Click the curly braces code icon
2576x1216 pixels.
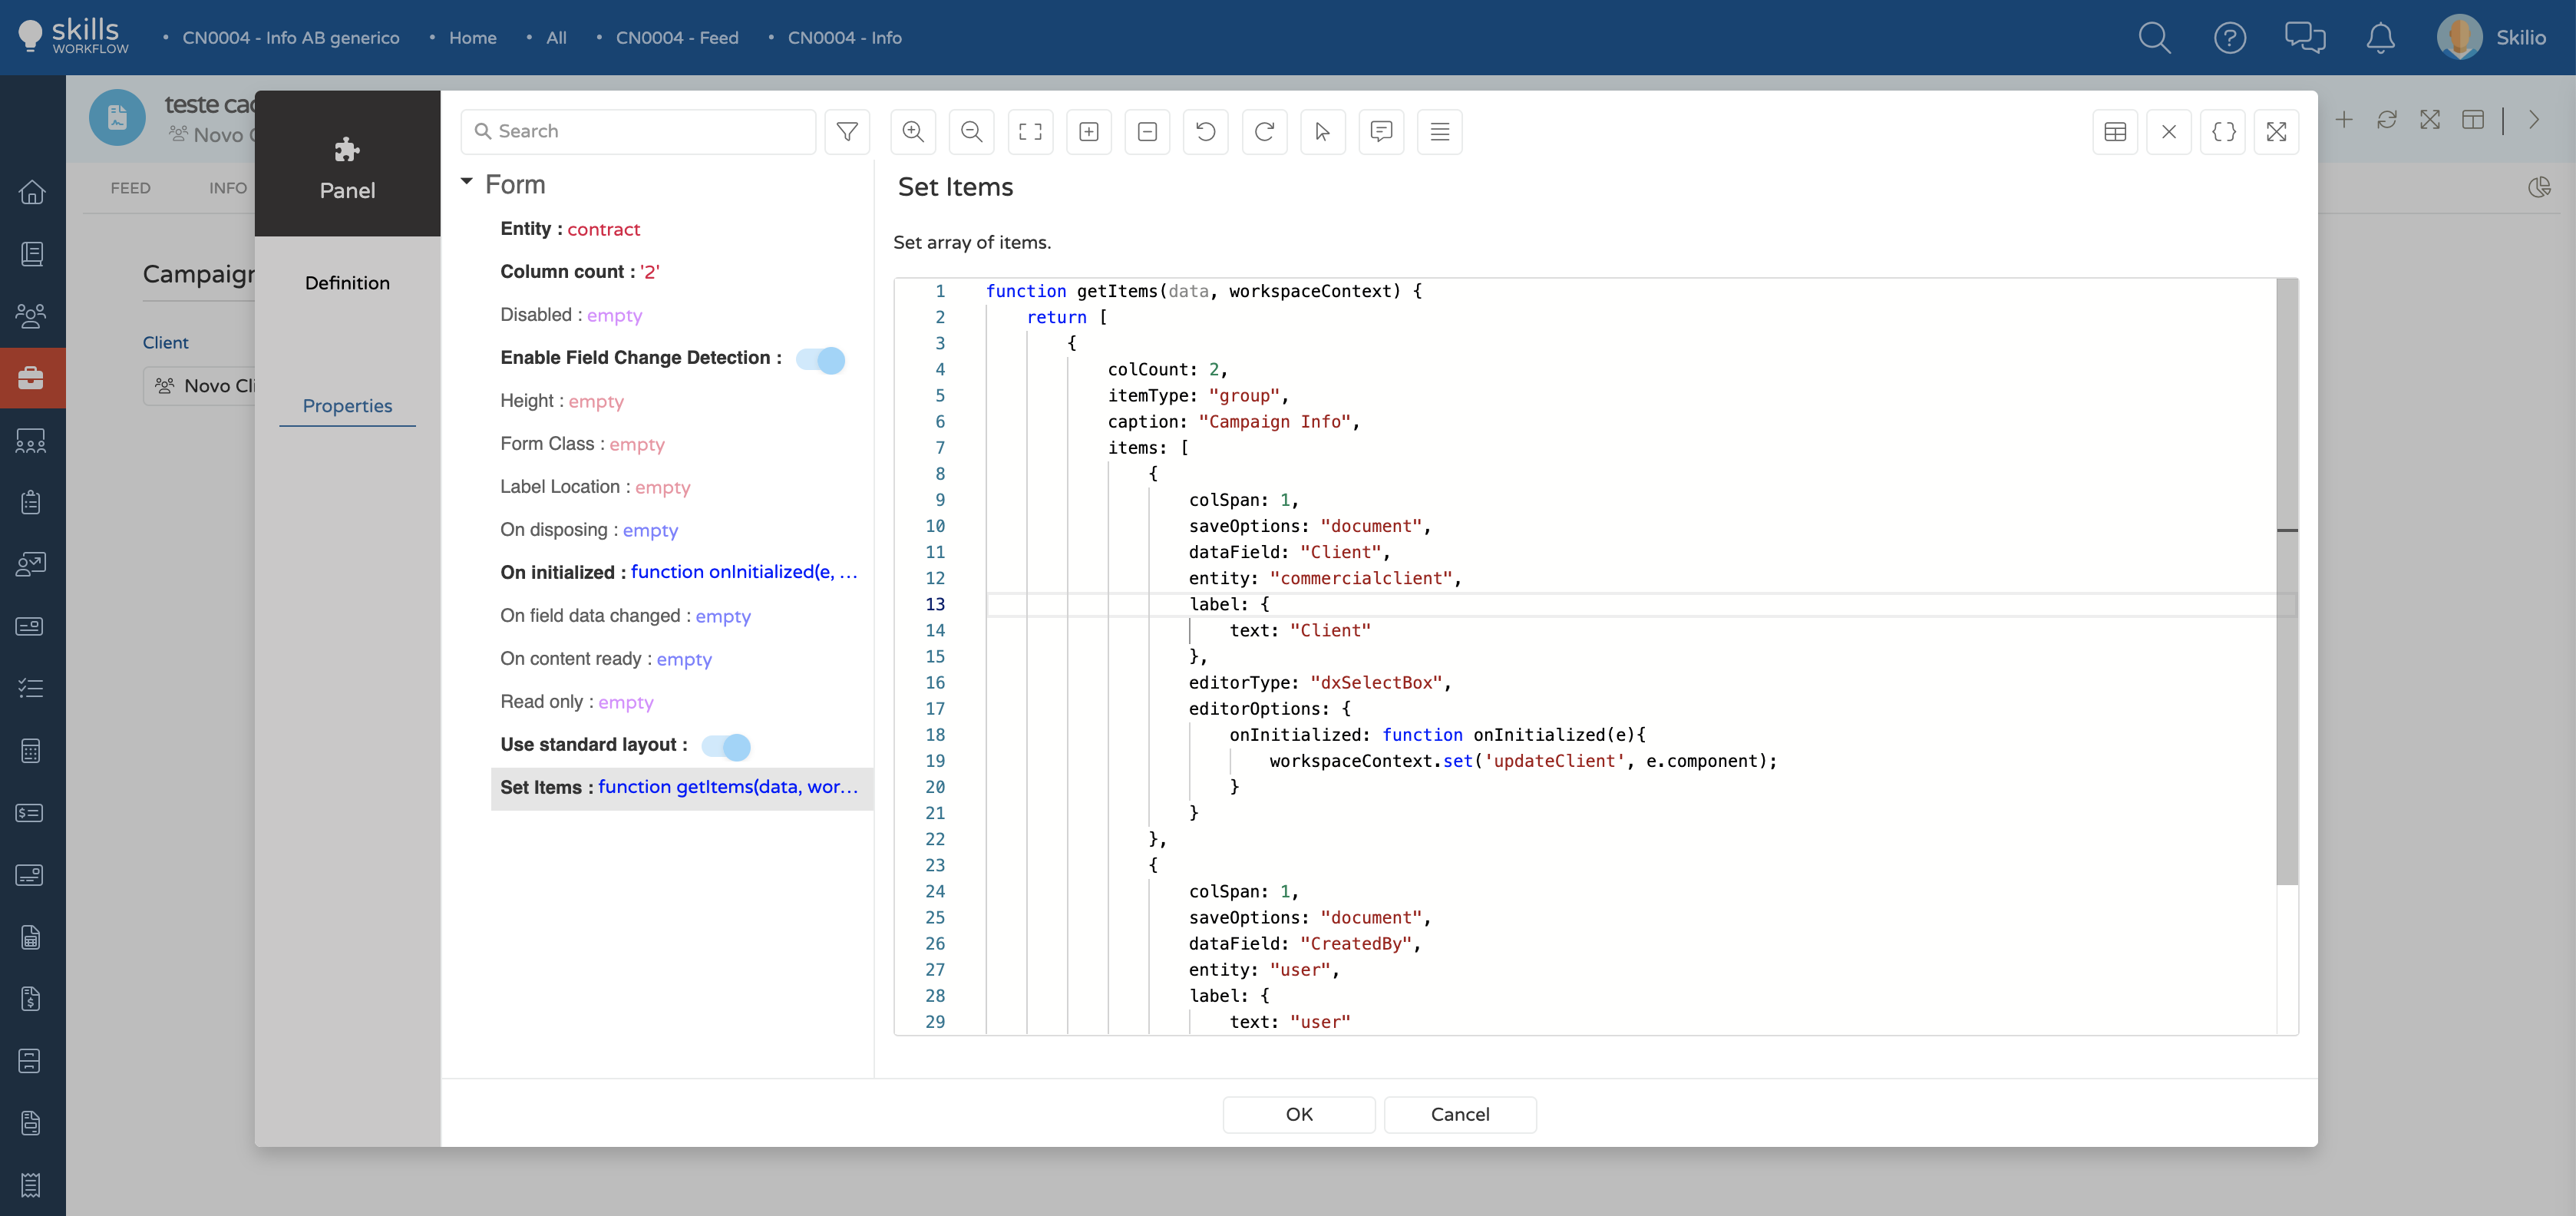tap(2223, 131)
